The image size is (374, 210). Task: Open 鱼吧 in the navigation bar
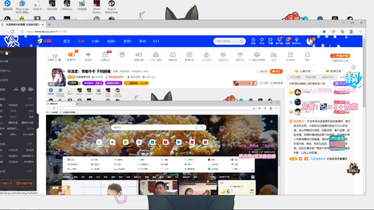[143, 41]
